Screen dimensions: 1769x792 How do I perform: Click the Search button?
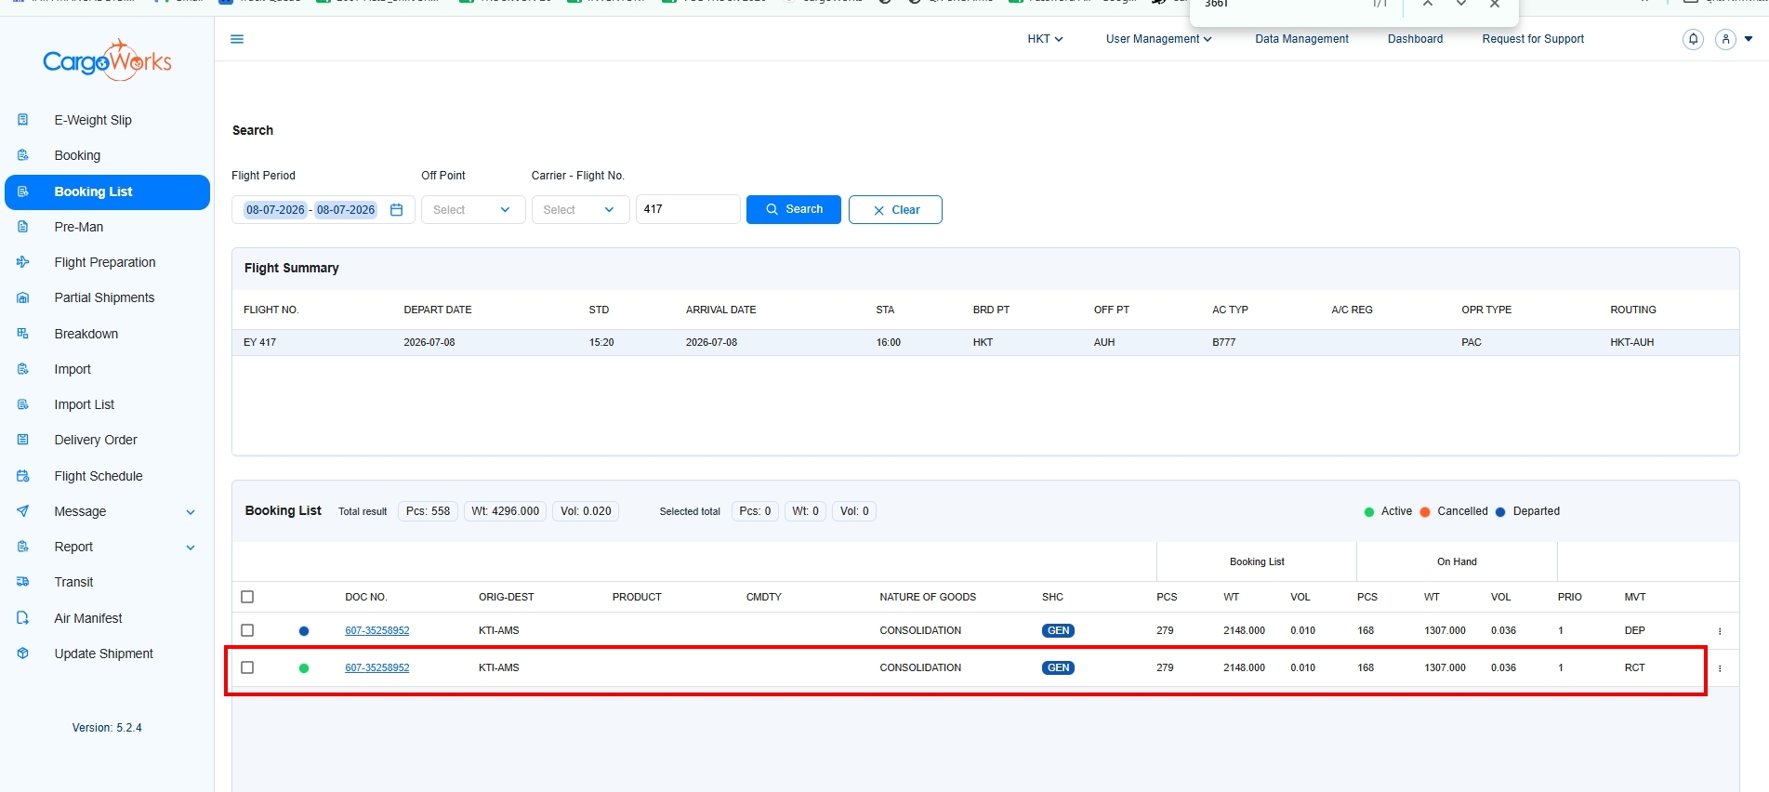pos(794,210)
